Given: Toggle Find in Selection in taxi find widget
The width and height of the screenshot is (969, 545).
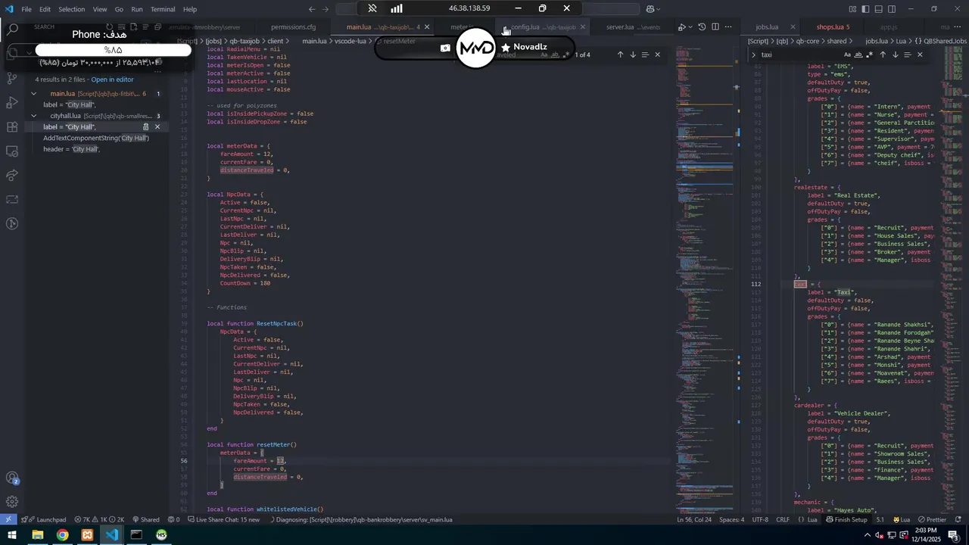Looking at the screenshot, I should 907,54.
